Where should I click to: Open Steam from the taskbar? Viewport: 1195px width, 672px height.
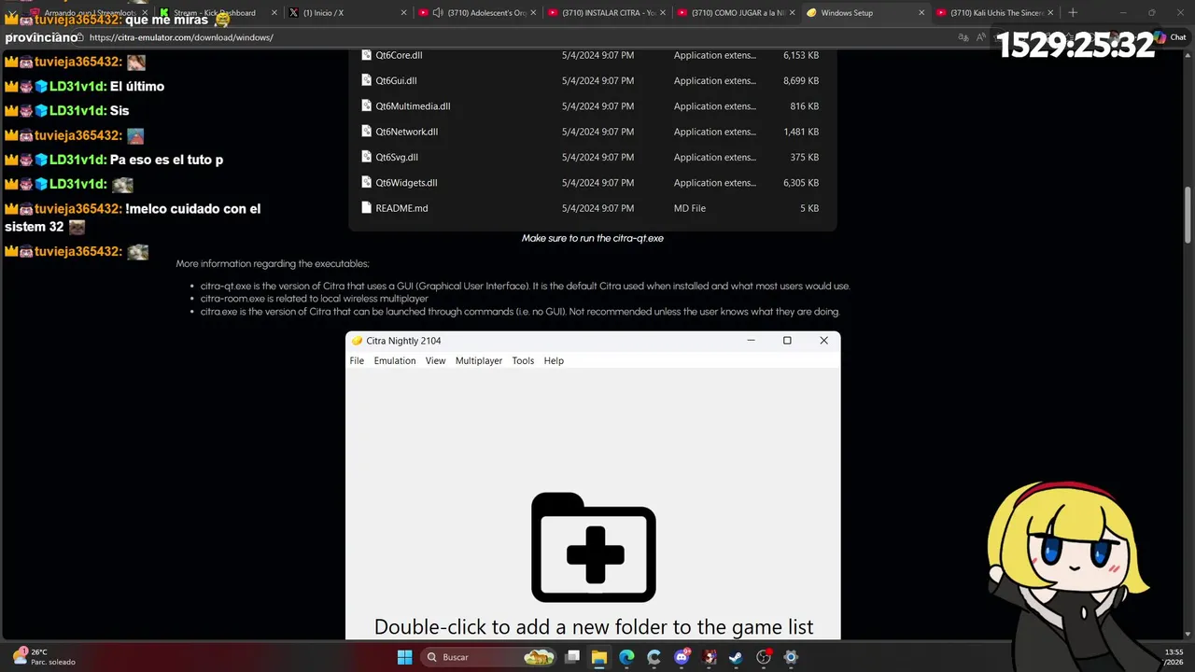click(x=736, y=657)
